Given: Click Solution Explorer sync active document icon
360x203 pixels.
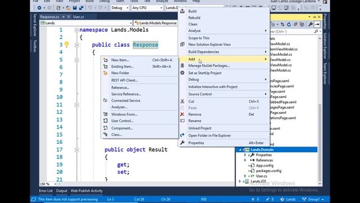Looking at the screenshot, I should [282, 24].
